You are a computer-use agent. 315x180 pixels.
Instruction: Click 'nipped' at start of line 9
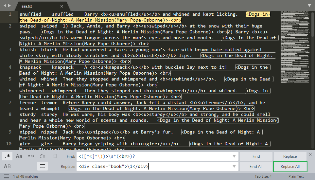[x=28, y=132]
